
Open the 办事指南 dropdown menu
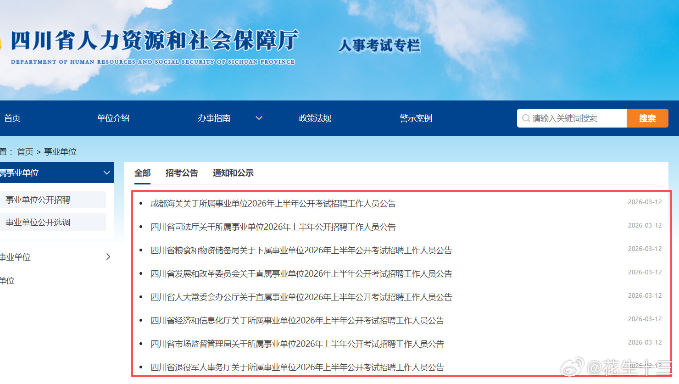pos(214,118)
